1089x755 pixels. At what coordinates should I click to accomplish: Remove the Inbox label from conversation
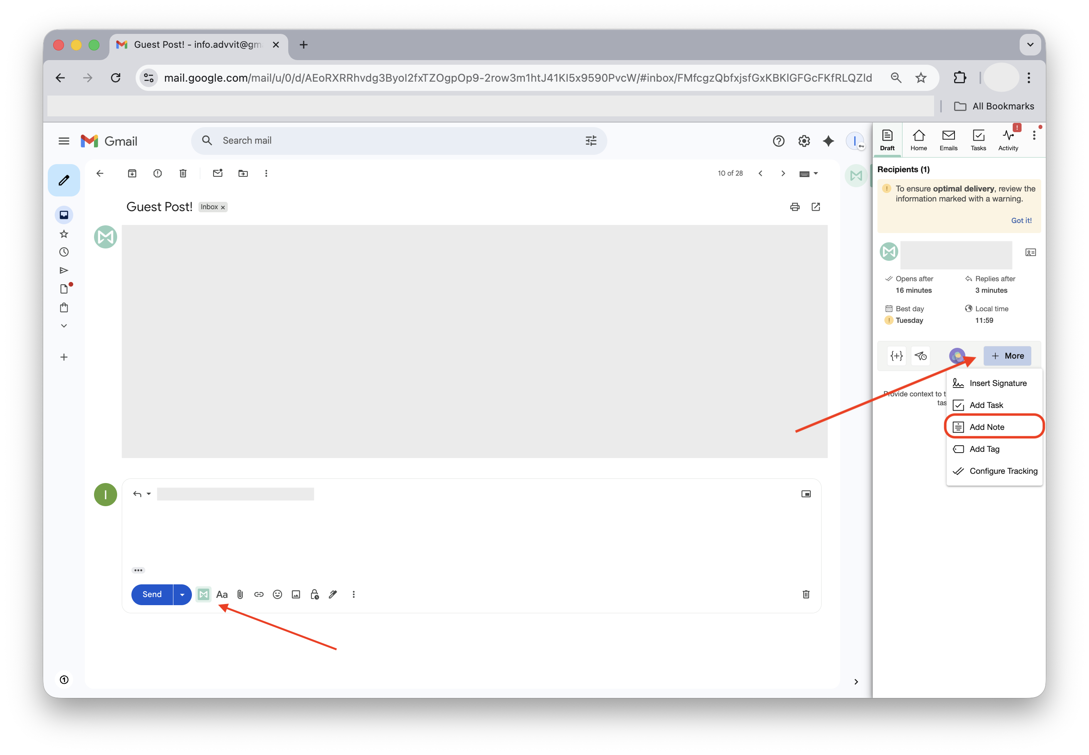point(223,208)
